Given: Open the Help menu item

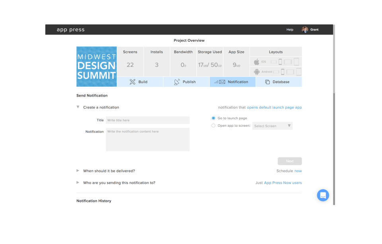Looking at the screenshot, I should [290, 30].
